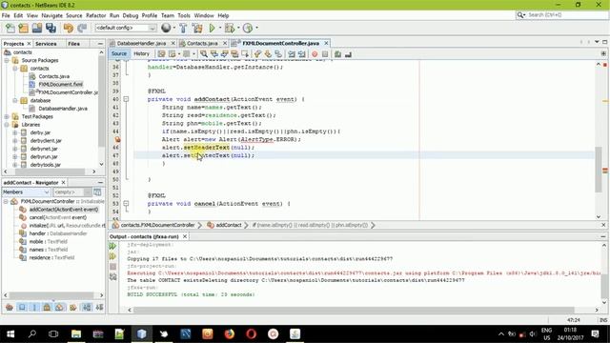Collapse the cancel method code fold
The image size is (610, 343).
[126, 203]
